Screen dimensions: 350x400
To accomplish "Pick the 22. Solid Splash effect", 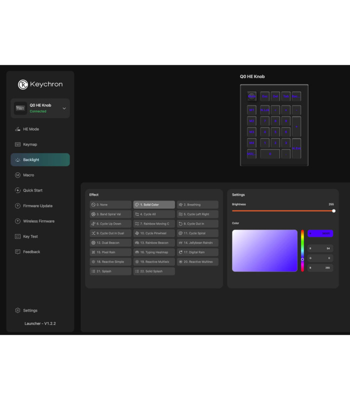I will (154, 271).
